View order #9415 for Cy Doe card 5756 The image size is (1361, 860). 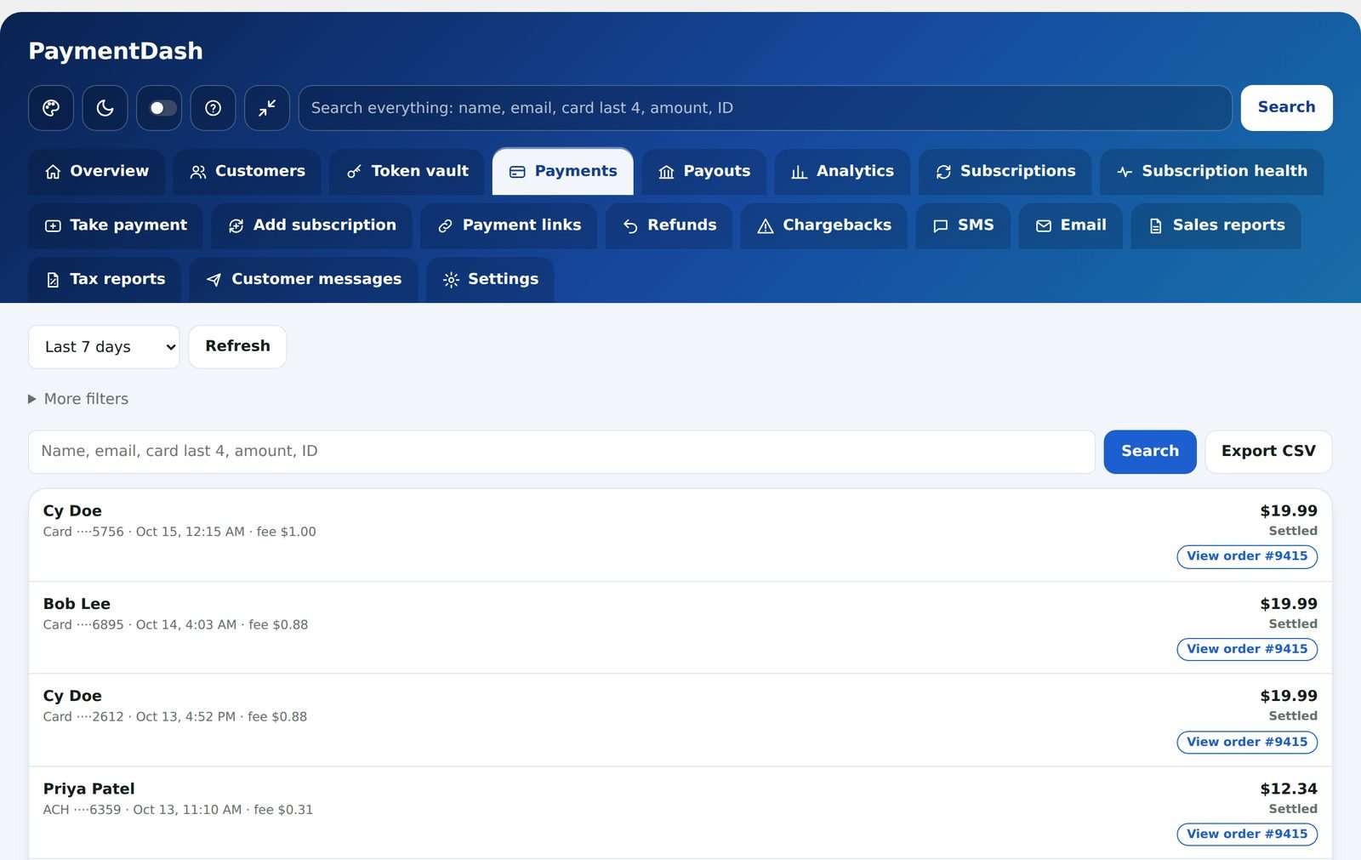coord(1247,556)
